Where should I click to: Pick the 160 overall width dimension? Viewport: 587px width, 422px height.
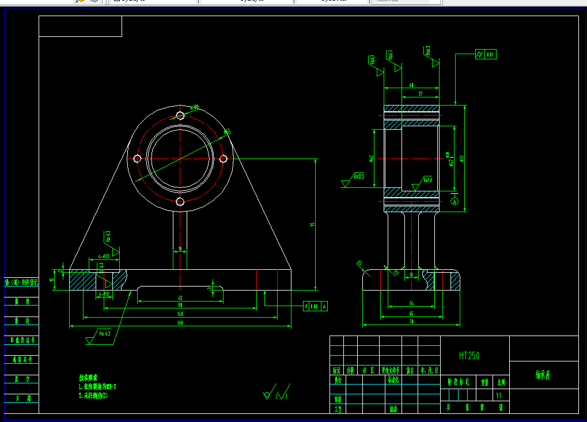180,323
